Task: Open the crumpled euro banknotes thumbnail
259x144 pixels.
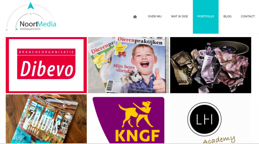Action: [x=211, y=65]
